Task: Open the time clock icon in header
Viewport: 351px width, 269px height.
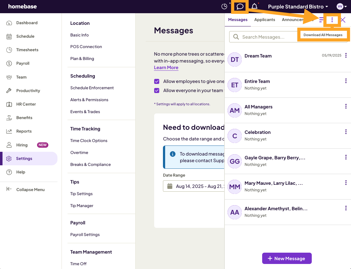Action: tap(224, 7)
